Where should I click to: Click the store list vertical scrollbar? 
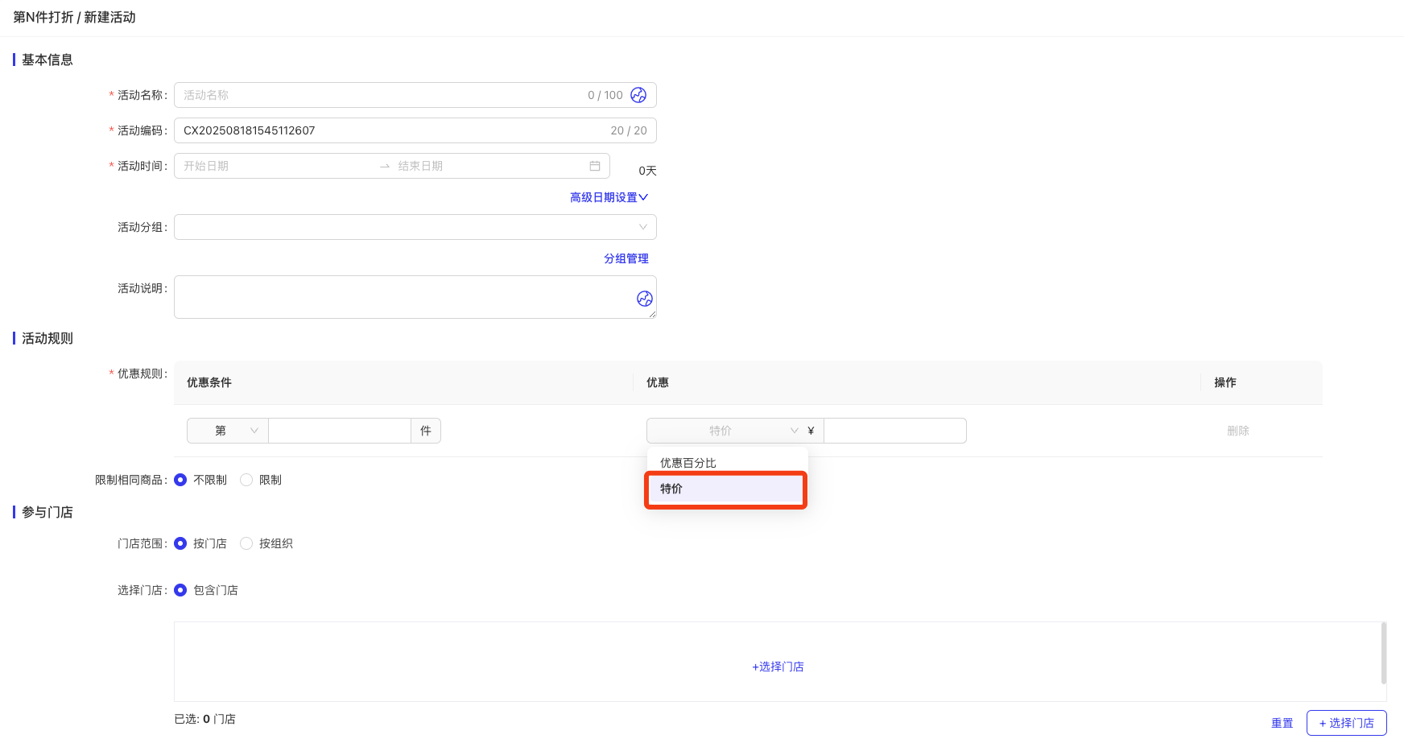[x=1383, y=652]
